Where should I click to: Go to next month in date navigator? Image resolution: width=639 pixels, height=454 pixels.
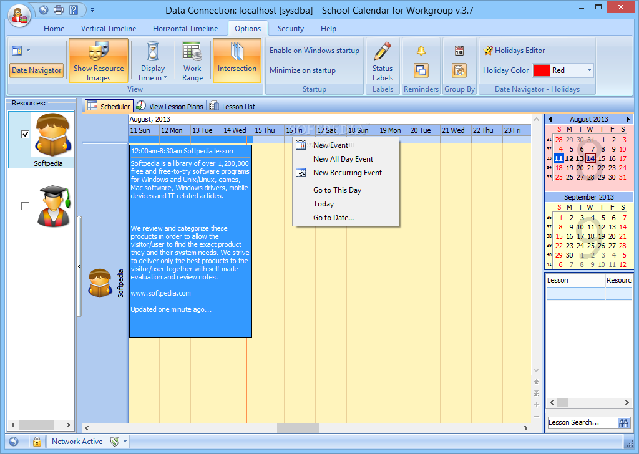tap(628, 119)
